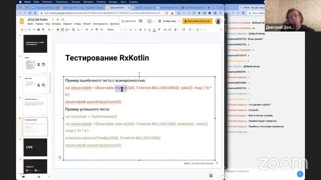
Task: Open the text color picker
Action: [154, 30]
